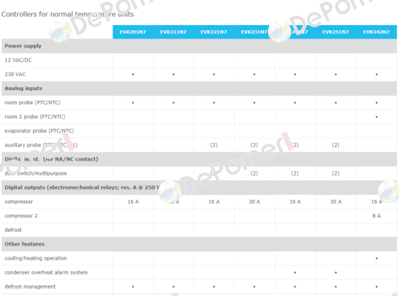Click the defrost management dot for EVK201N7

[x=133, y=286]
